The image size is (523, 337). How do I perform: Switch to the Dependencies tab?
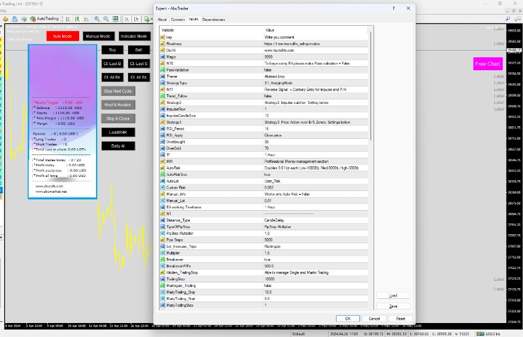214,20
